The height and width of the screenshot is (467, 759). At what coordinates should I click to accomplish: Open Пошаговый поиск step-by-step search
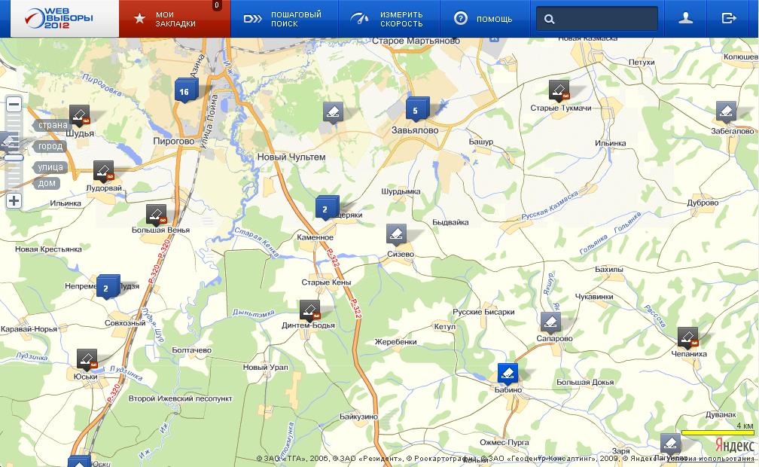[x=284, y=18]
